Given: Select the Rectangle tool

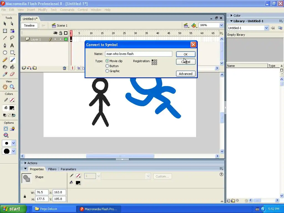Looking at the screenshot, I should 12,52.
